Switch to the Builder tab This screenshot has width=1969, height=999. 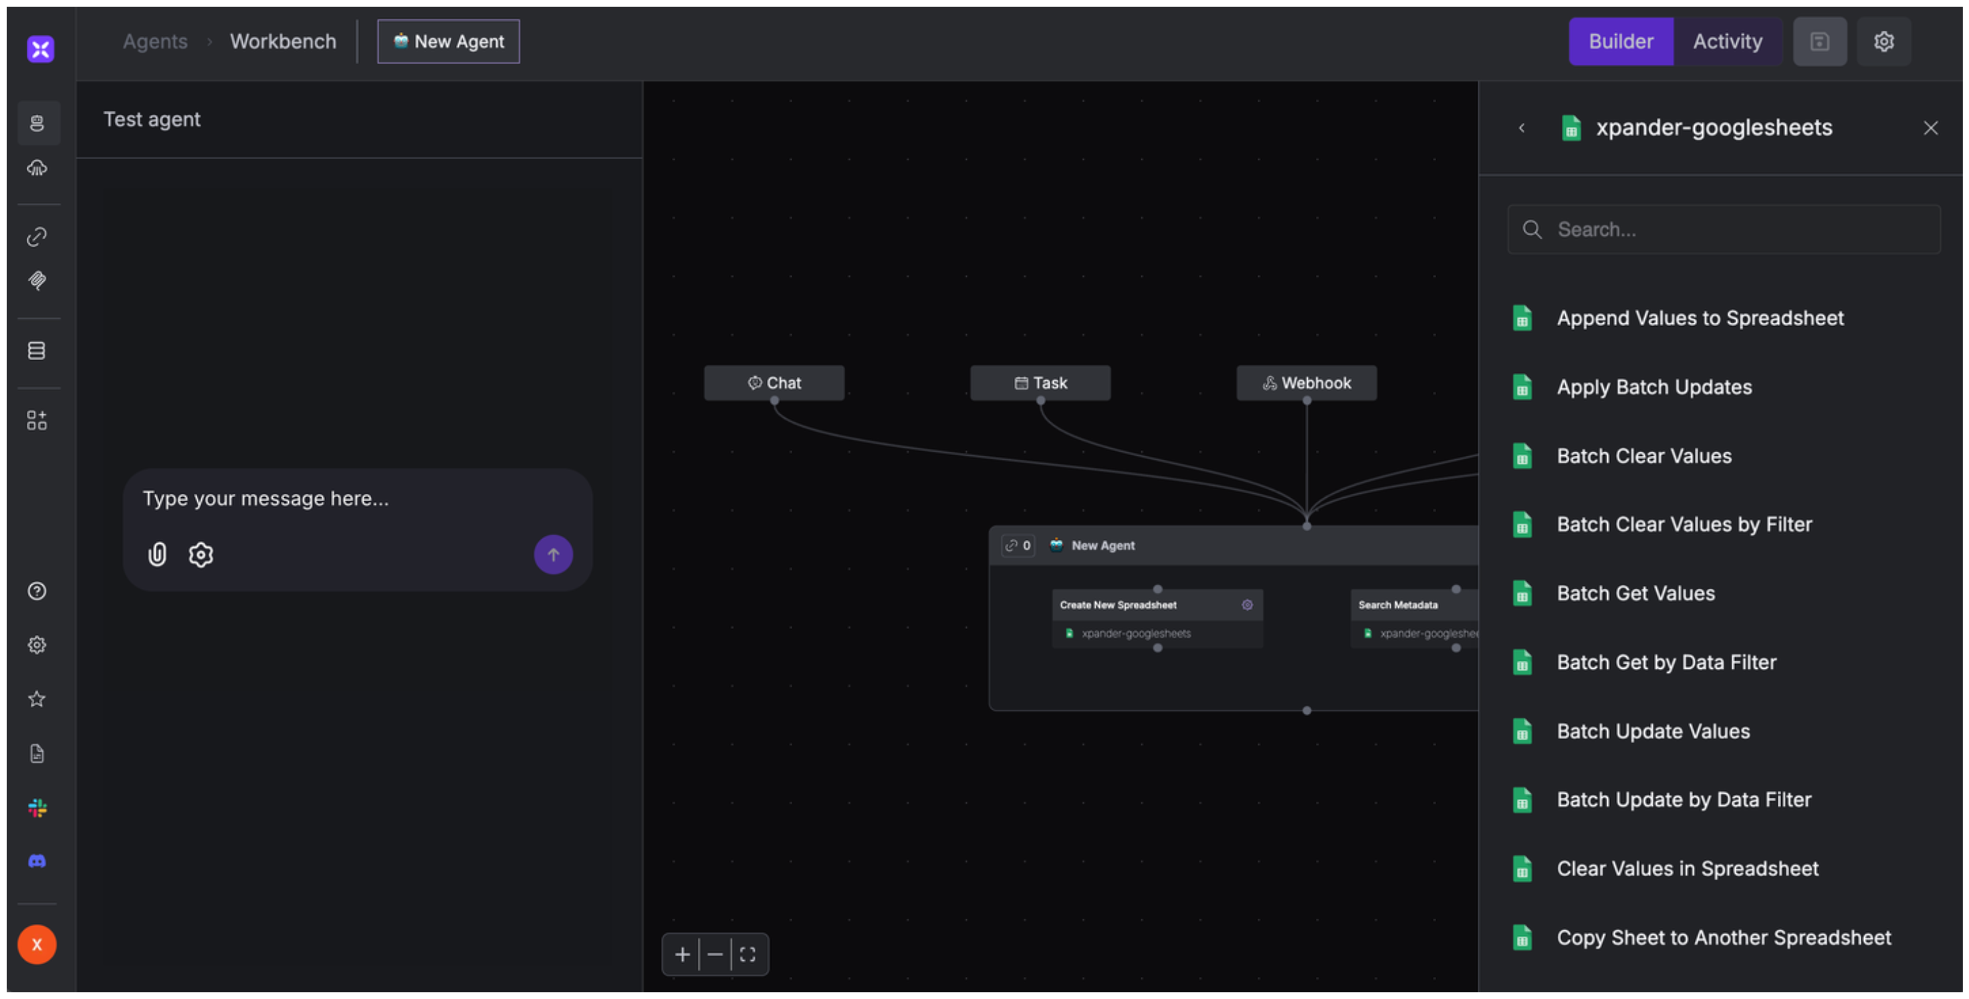click(1621, 41)
